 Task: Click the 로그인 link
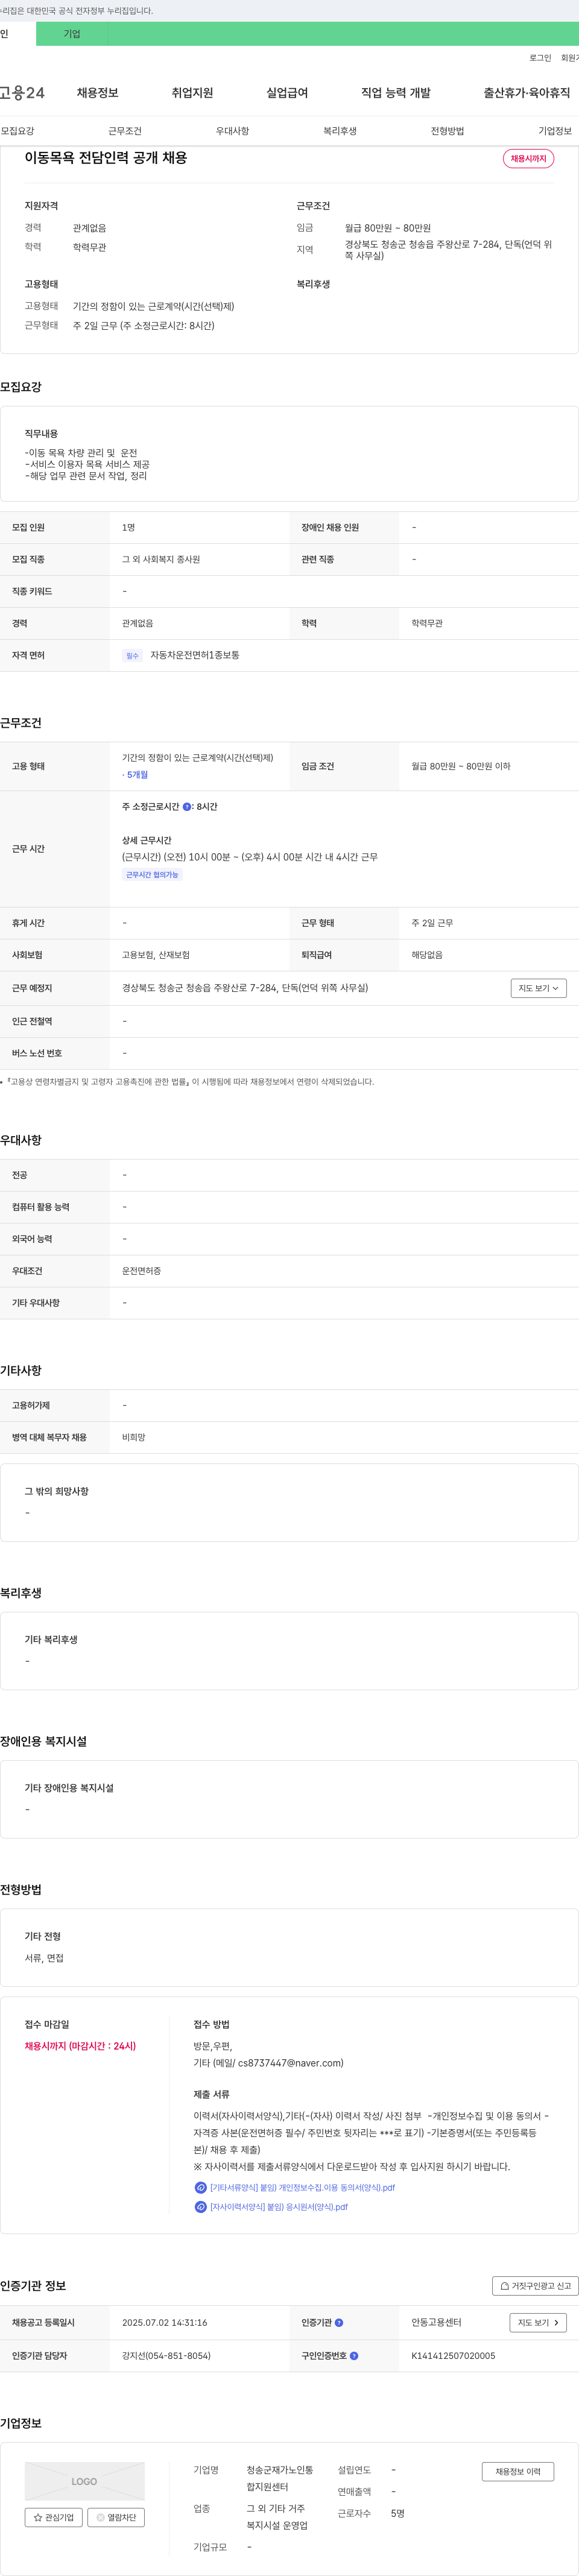point(540,58)
